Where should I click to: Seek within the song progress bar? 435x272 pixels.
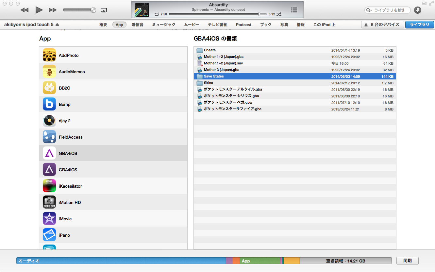218,14
